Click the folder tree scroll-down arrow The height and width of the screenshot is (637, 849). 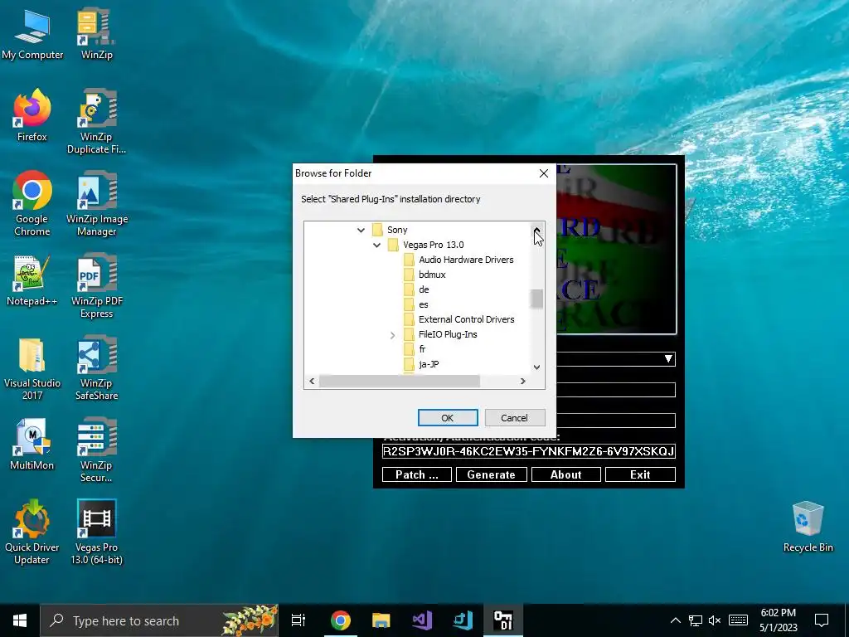click(x=536, y=367)
